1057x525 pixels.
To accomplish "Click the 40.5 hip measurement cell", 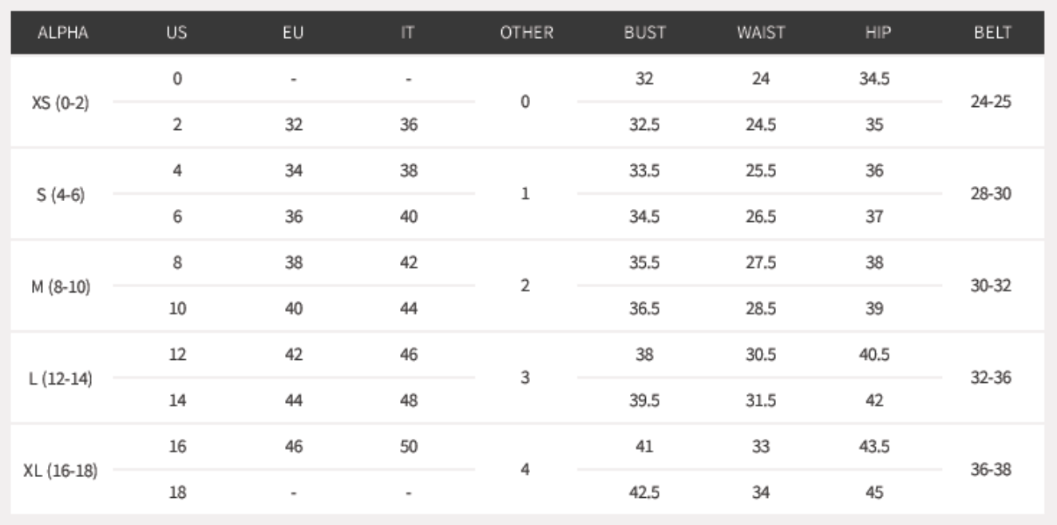I will [x=875, y=356].
